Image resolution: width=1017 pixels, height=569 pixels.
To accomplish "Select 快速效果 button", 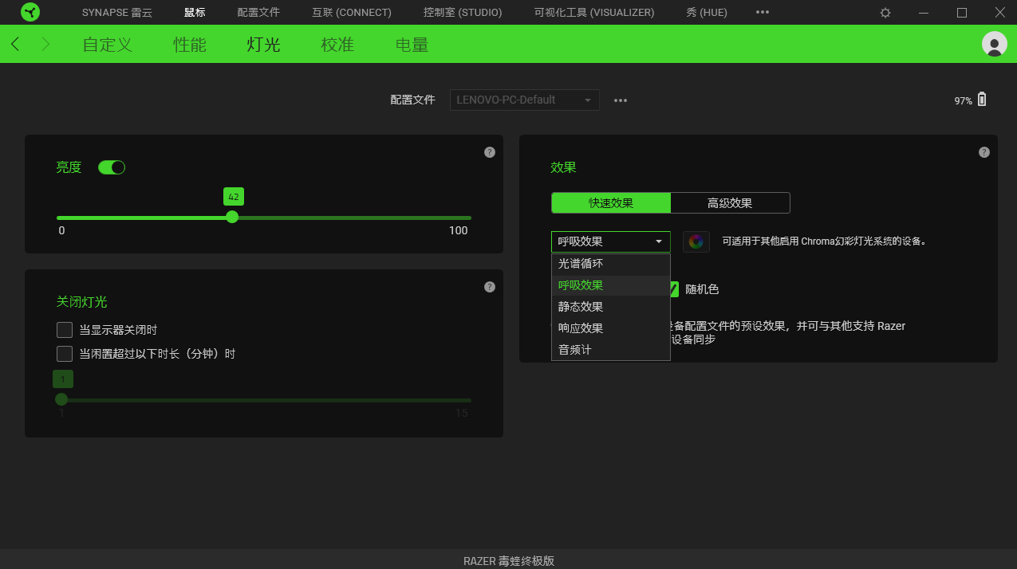I will click(x=611, y=203).
